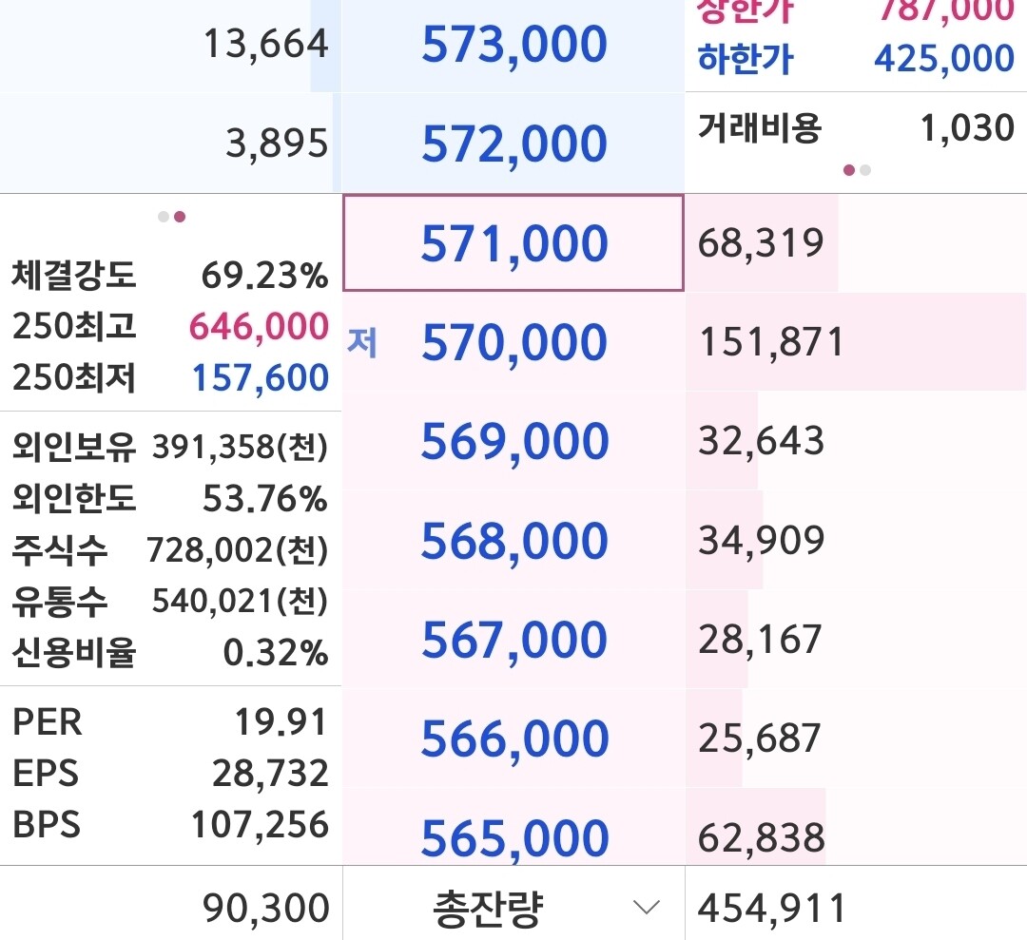The height and width of the screenshot is (940, 1027).
Task: Select the 565,000 bid price row
Action: point(513,837)
